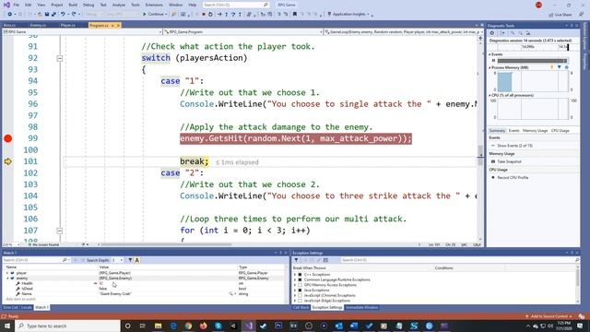Open the File menu
The height and width of the screenshot is (332, 590).
click(17, 5)
